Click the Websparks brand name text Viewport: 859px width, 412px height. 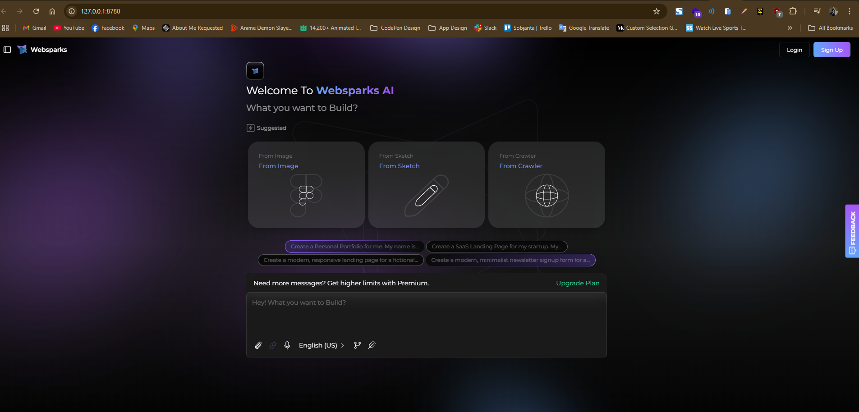point(49,50)
